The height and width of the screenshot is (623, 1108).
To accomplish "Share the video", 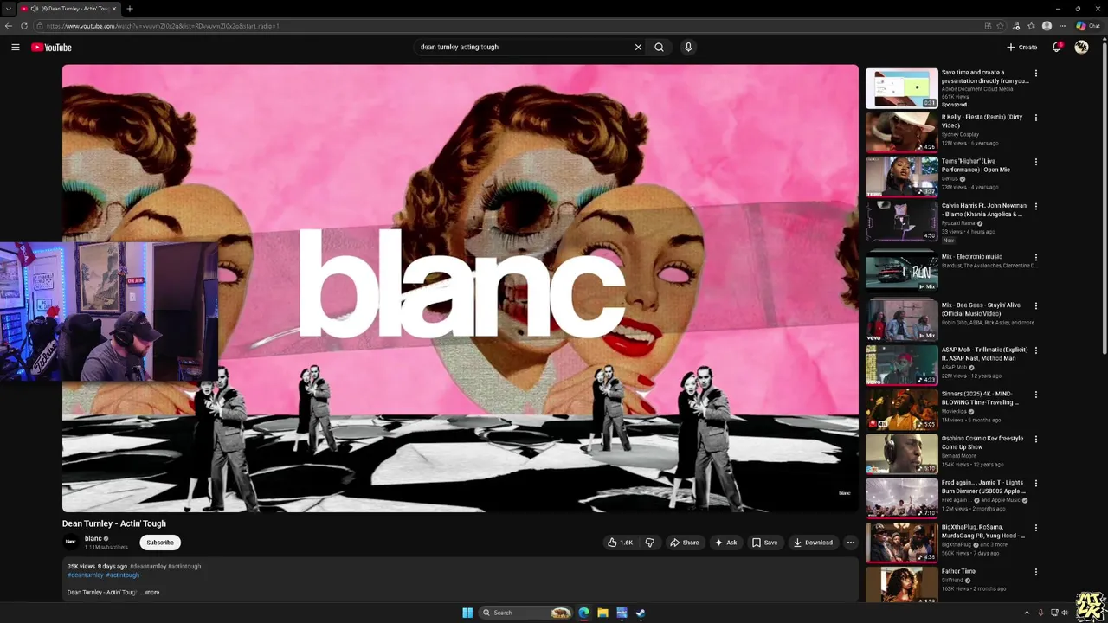I will coord(684,543).
